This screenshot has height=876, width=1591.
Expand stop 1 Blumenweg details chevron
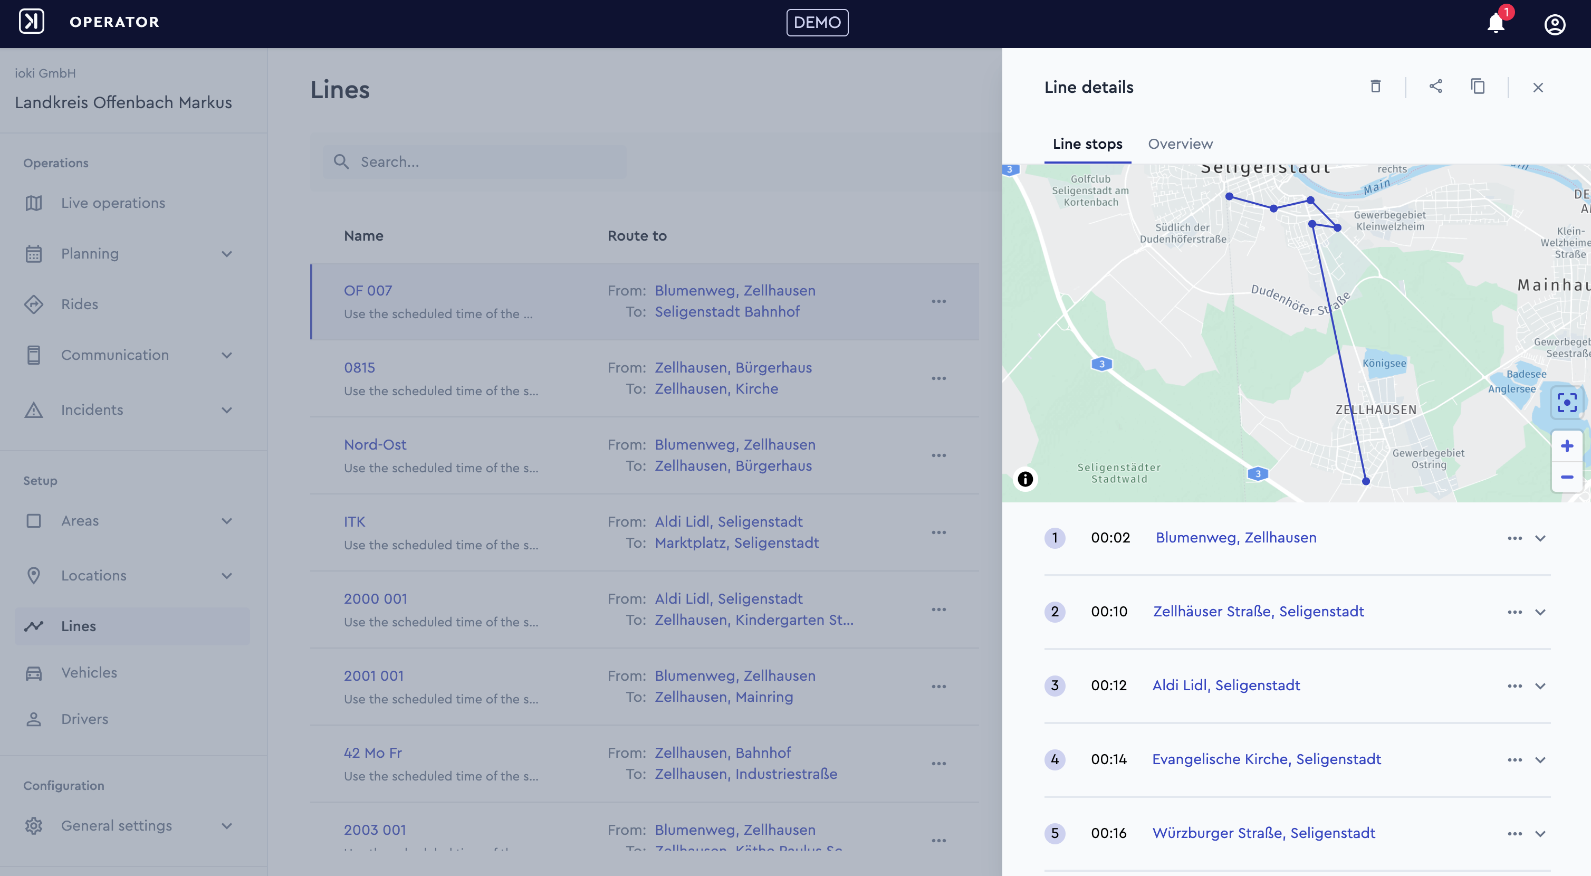(1540, 538)
